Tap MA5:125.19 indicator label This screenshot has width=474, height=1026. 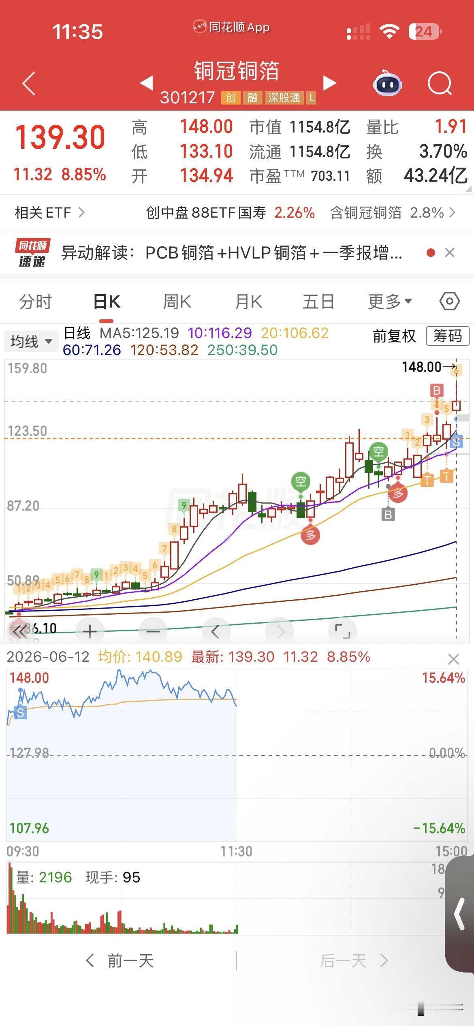(139, 333)
